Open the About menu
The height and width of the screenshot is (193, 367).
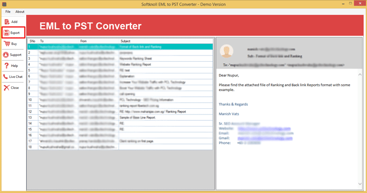tap(20, 12)
